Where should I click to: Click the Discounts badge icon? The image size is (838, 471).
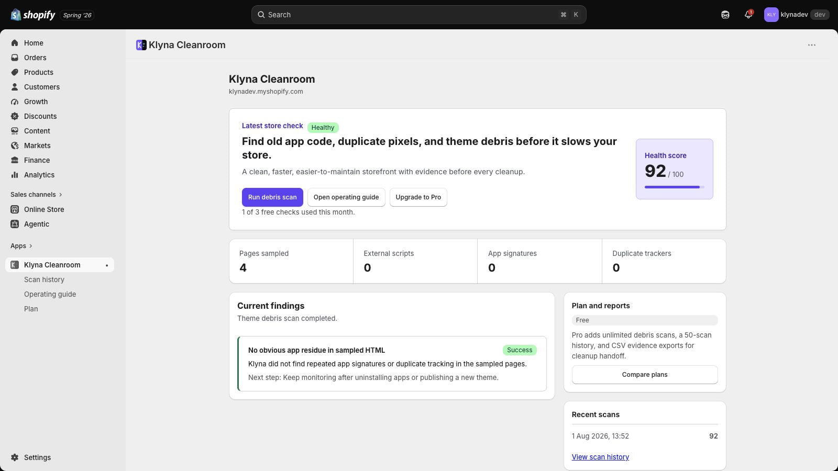(x=15, y=116)
